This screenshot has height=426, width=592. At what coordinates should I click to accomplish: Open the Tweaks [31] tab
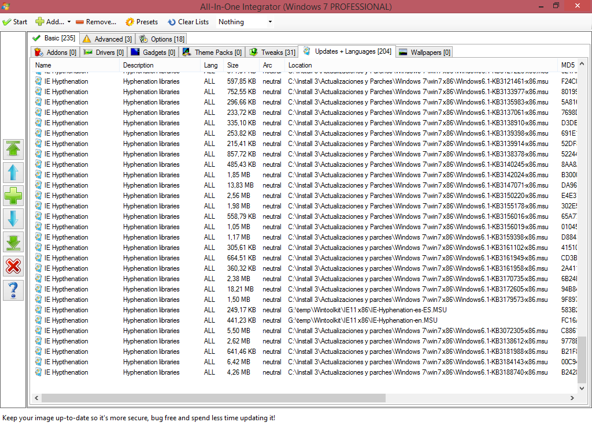click(x=272, y=53)
